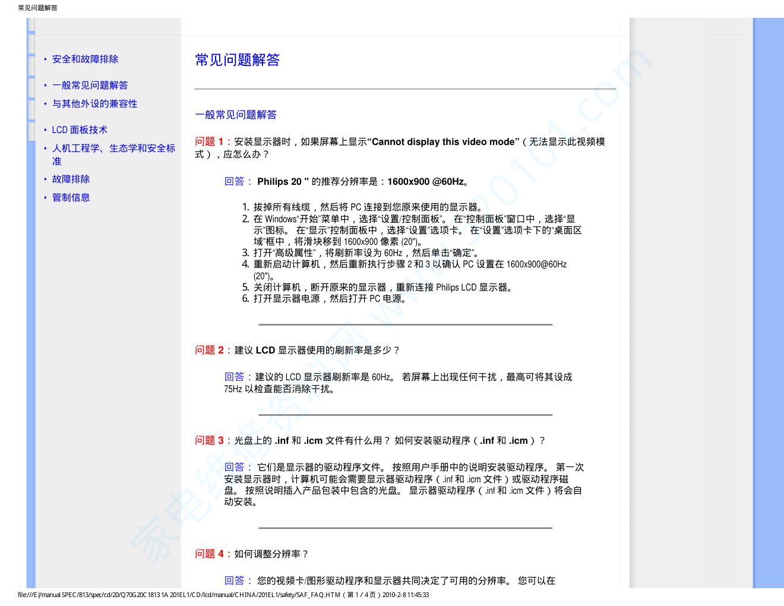This screenshot has height=606, width=784.
Task: Click the red 问题 1 label
Action: pyautogui.click(x=210, y=142)
